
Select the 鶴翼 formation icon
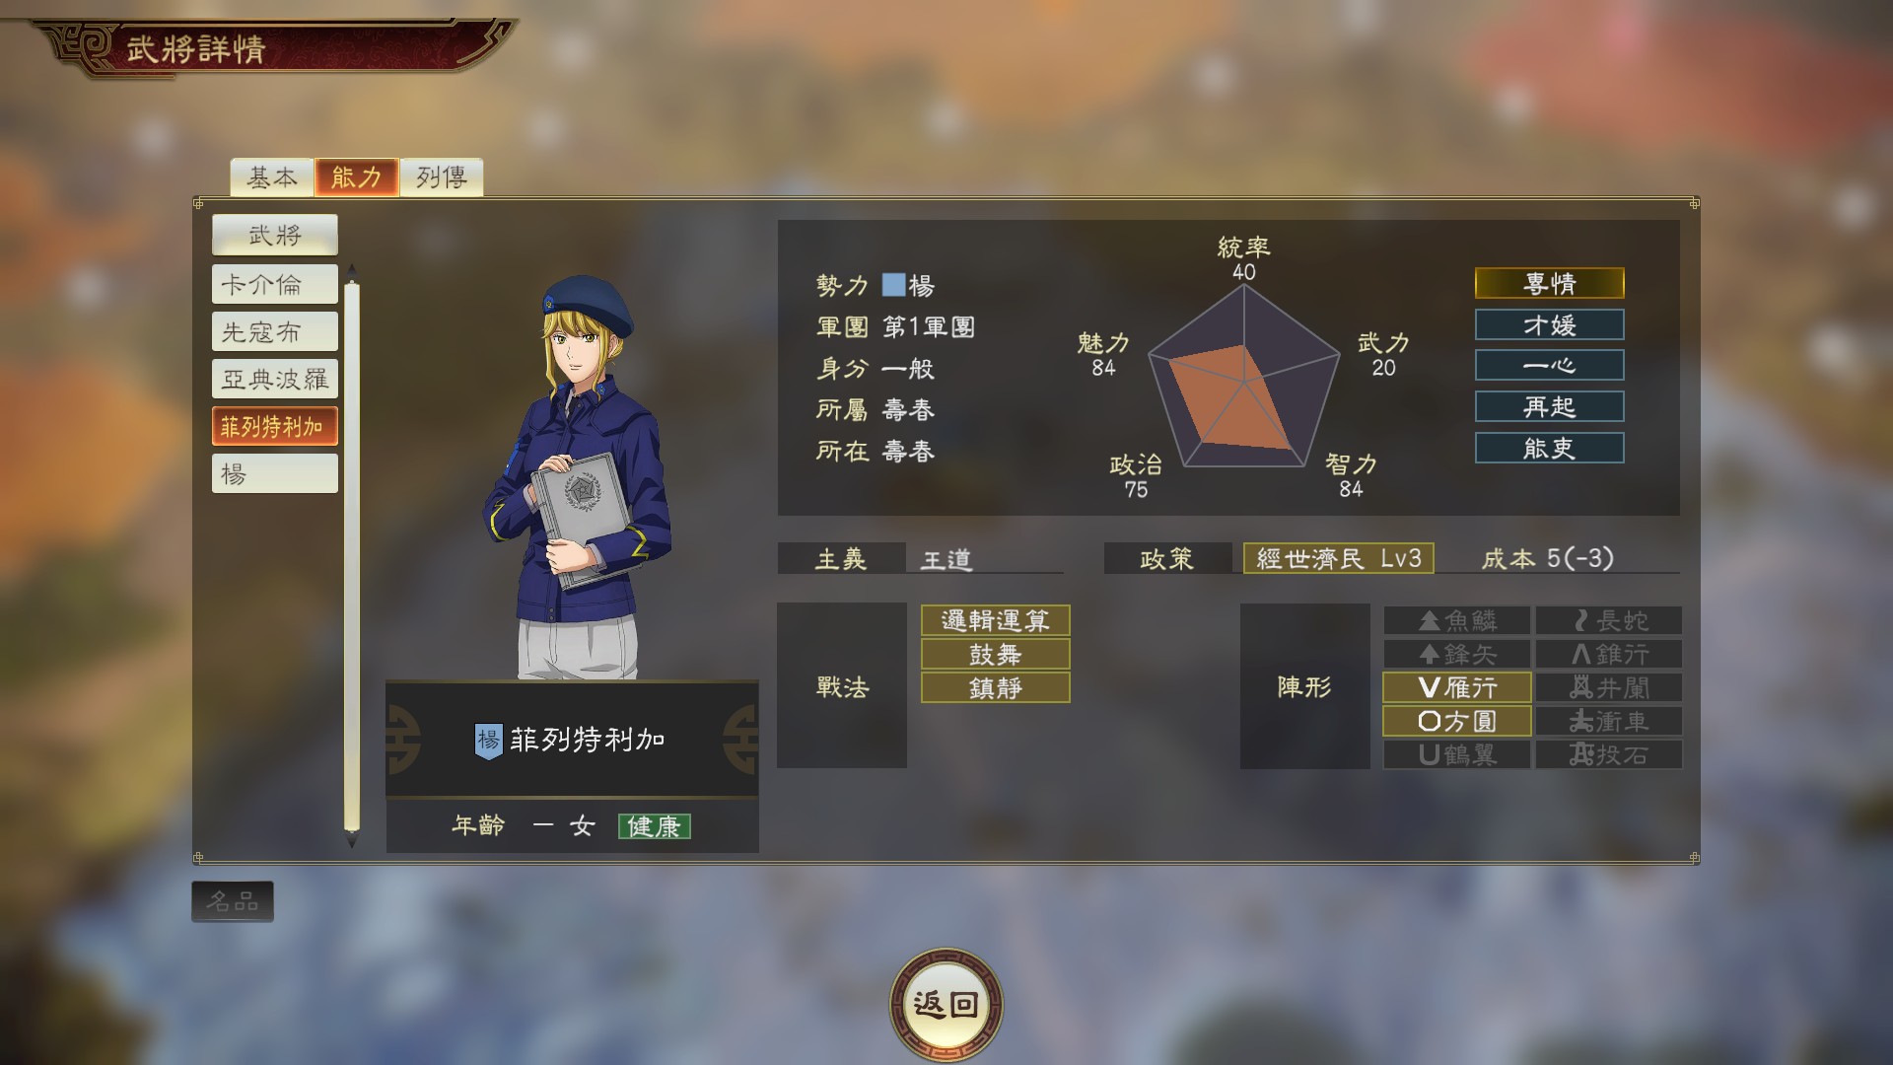click(1430, 754)
